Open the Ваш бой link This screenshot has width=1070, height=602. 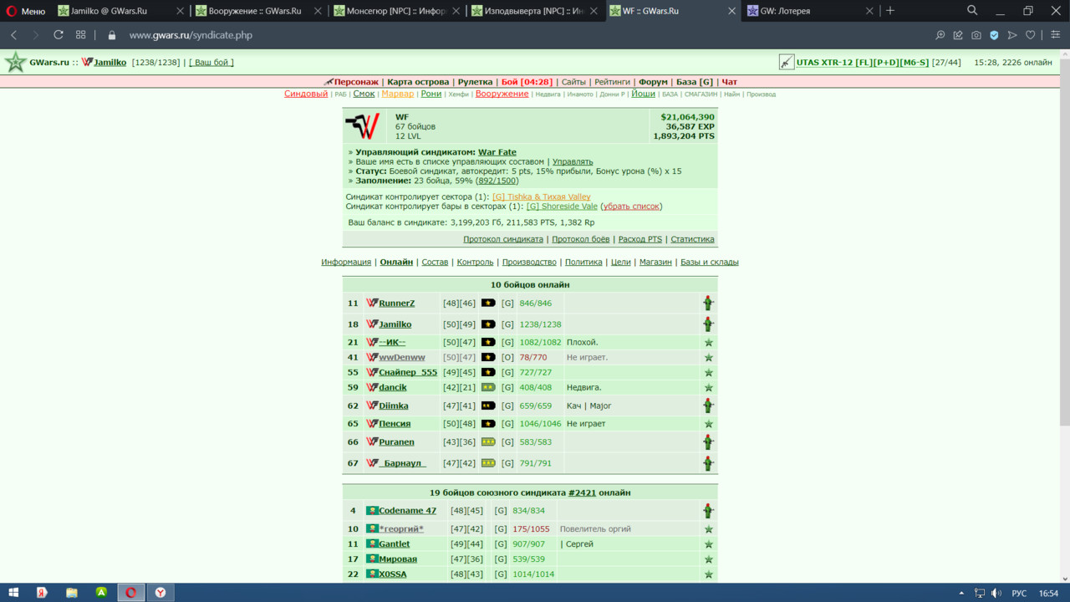tap(211, 63)
